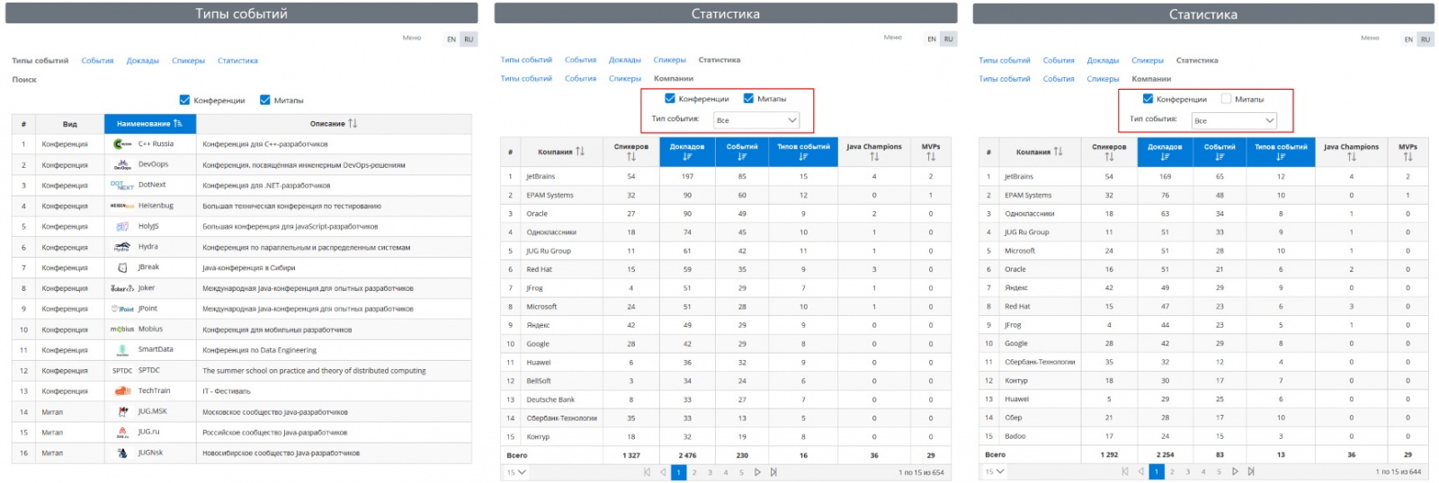
Task: Click the Hydra logo icon
Action: pos(122,247)
